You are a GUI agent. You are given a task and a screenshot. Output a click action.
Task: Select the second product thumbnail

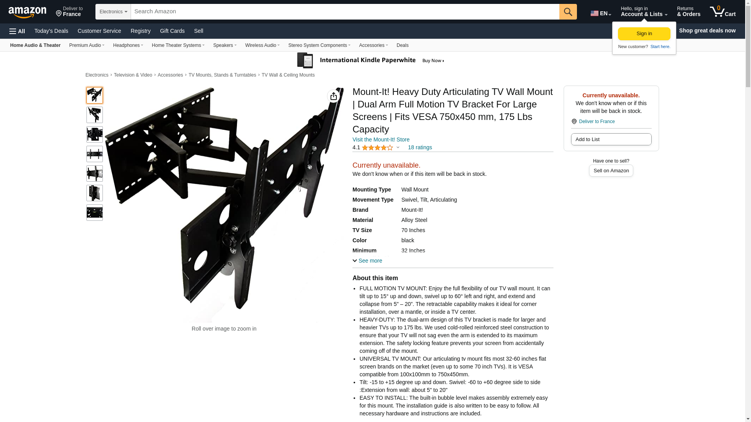pyautogui.click(x=95, y=115)
